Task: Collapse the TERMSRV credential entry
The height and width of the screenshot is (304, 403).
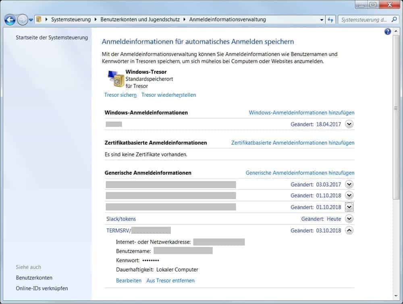Action: tap(349, 231)
